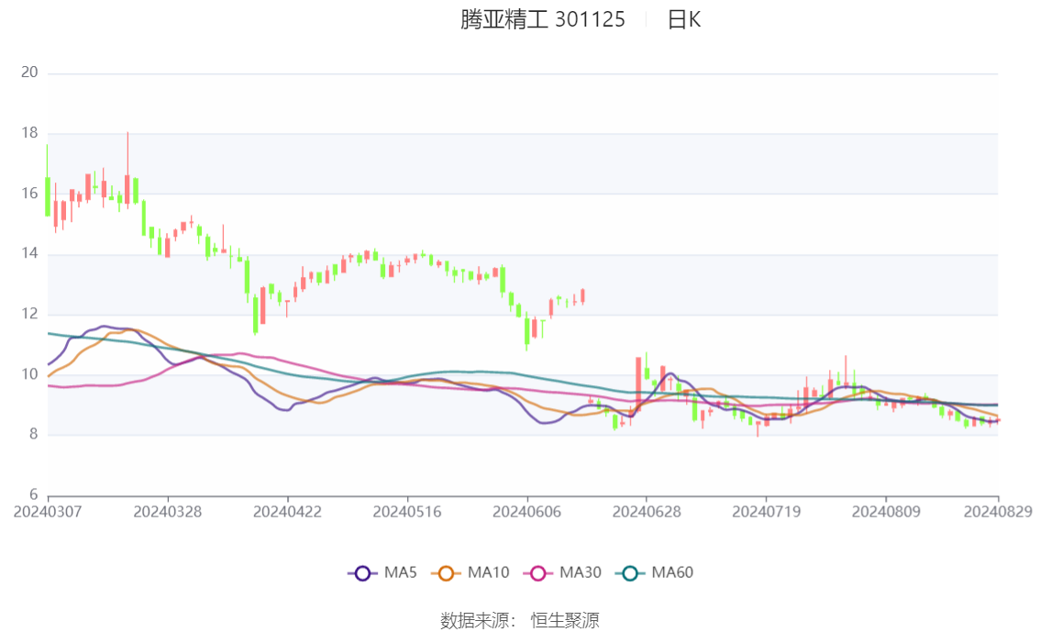Select the 20240628 date axis label
The height and width of the screenshot is (632, 1040).
point(647,512)
